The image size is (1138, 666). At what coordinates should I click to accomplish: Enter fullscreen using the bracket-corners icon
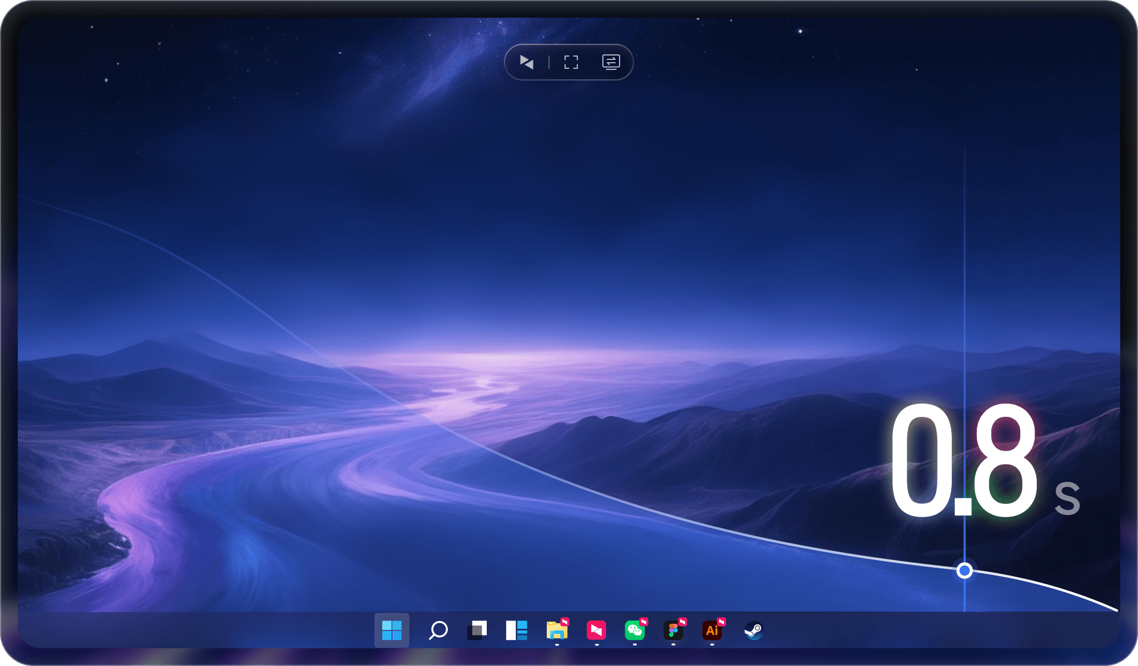(571, 62)
